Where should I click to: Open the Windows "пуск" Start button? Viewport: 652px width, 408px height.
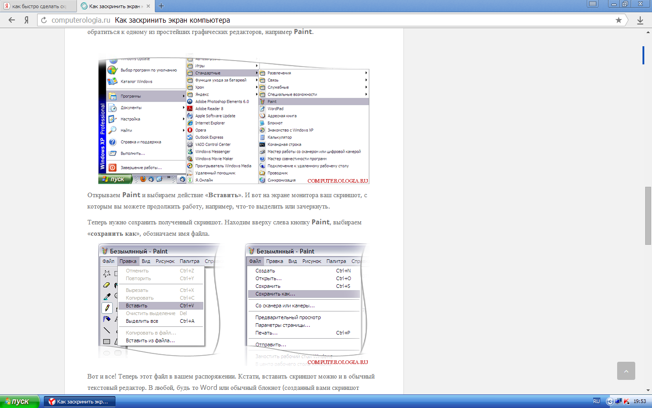pos(20,401)
